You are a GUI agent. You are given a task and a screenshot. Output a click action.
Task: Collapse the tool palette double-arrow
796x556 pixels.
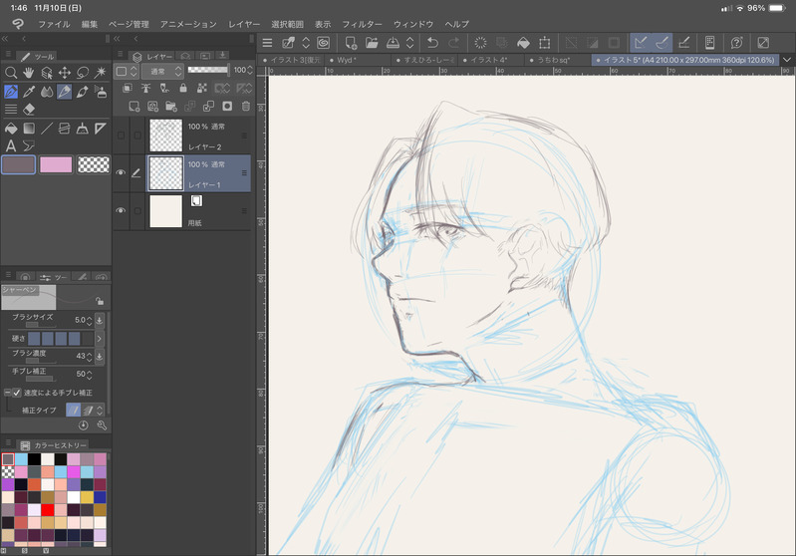coord(5,39)
